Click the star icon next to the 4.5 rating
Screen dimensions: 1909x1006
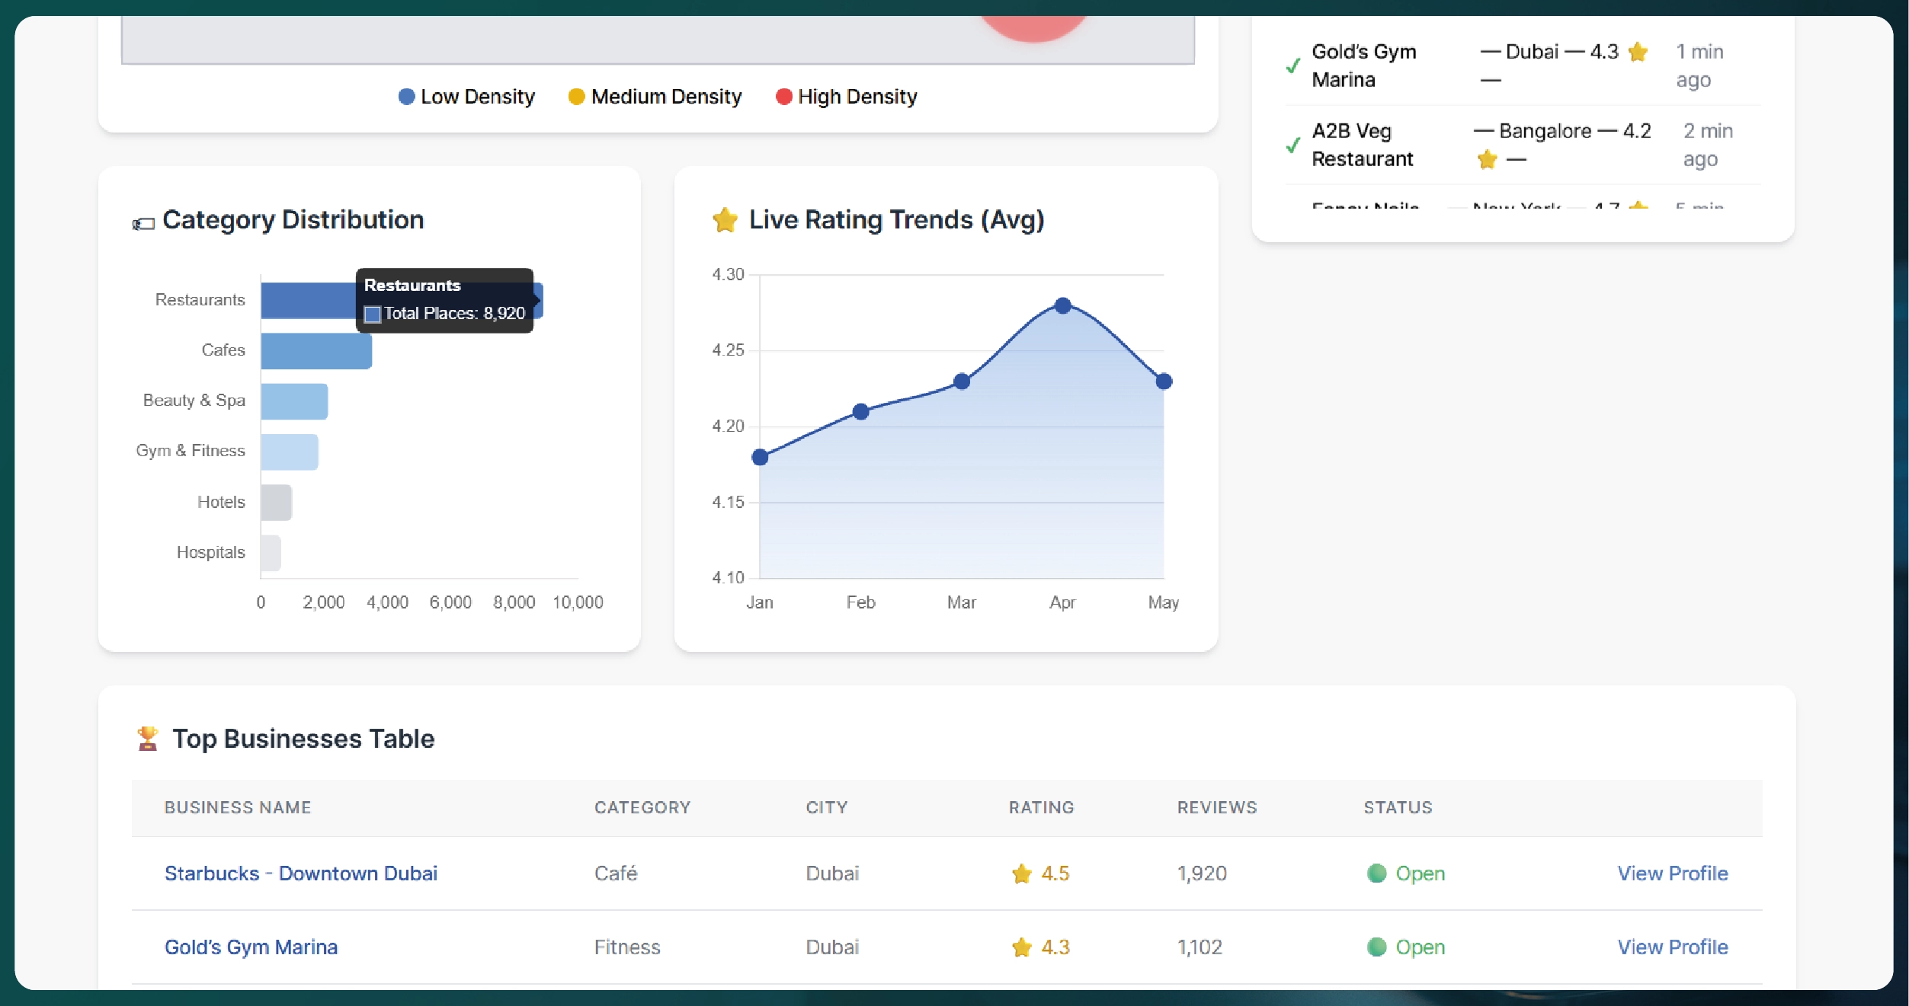click(x=1021, y=873)
